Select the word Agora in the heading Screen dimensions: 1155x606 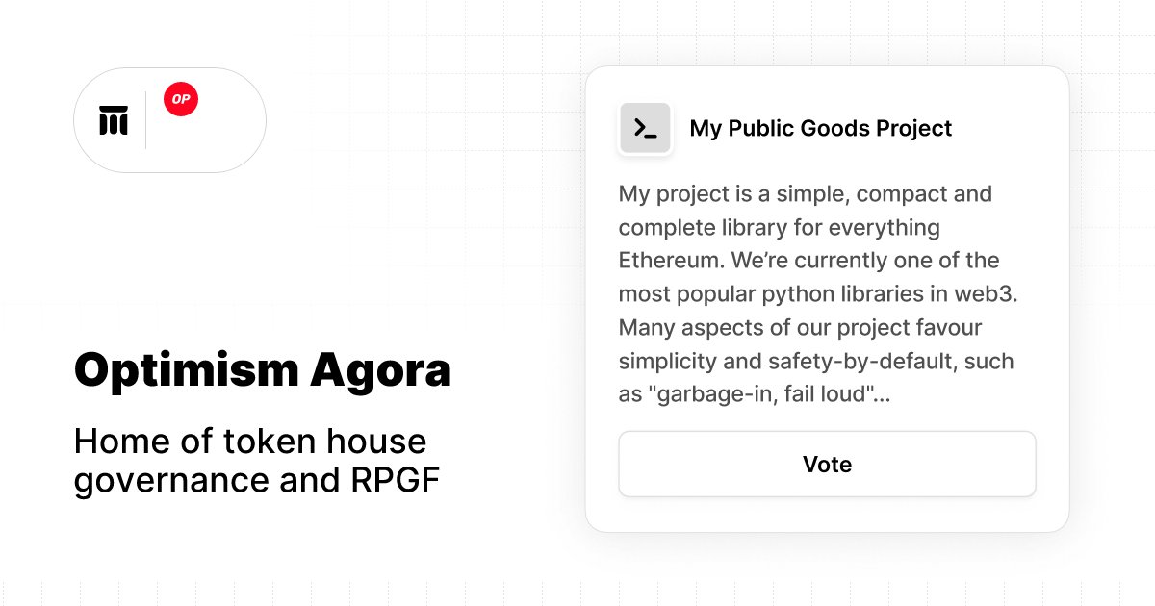379,370
